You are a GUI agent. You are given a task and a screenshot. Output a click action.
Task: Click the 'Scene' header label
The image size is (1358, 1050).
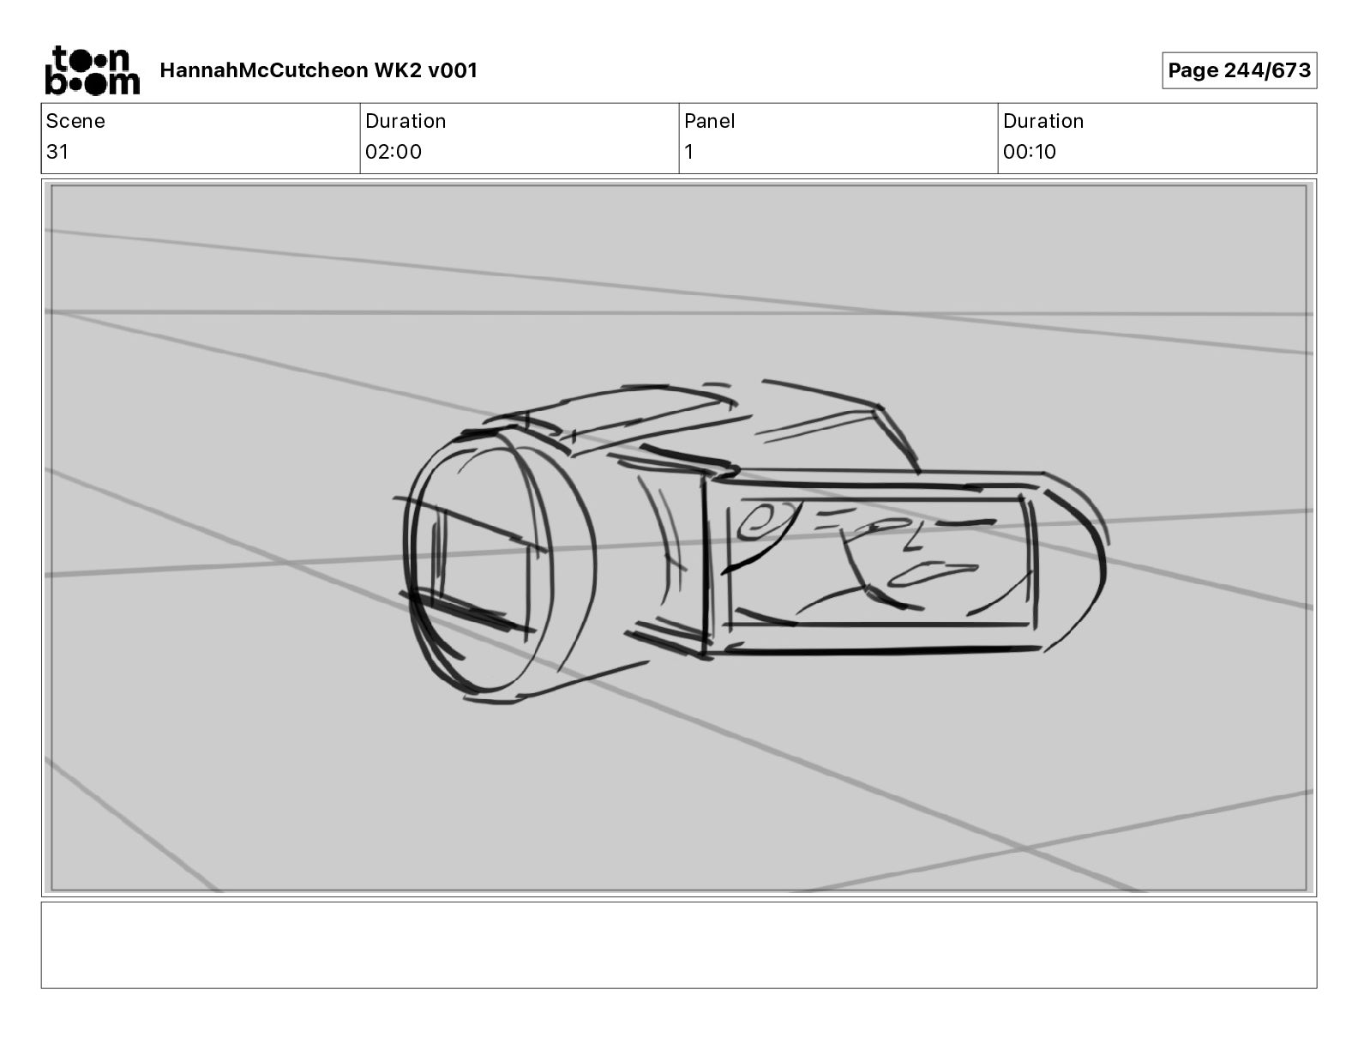tap(75, 121)
